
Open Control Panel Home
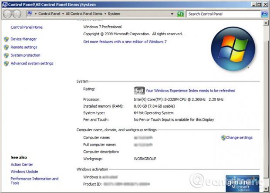click(x=27, y=27)
